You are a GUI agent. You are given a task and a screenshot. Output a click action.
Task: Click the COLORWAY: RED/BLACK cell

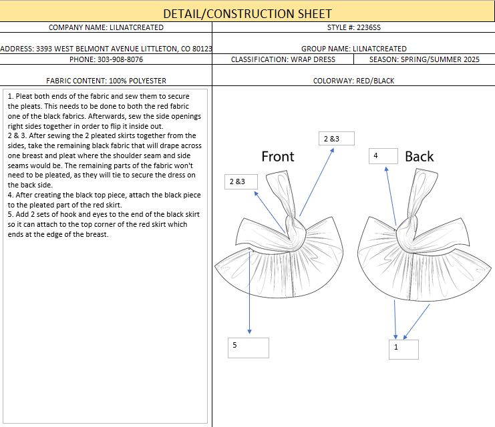(353, 75)
